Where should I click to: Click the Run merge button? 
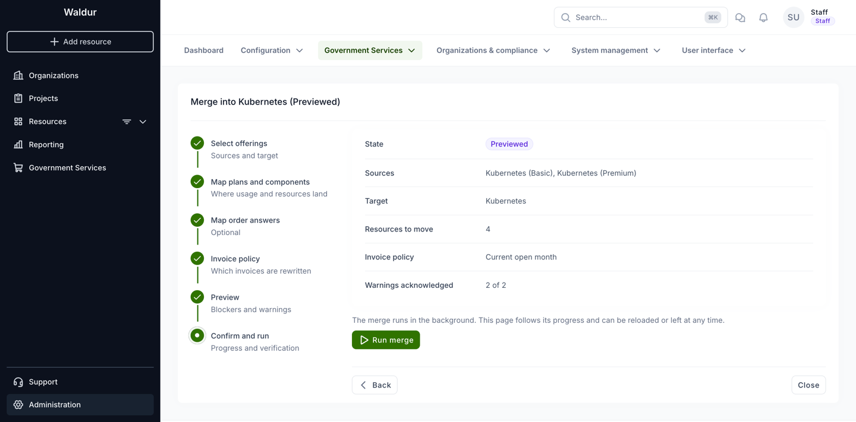386,340
